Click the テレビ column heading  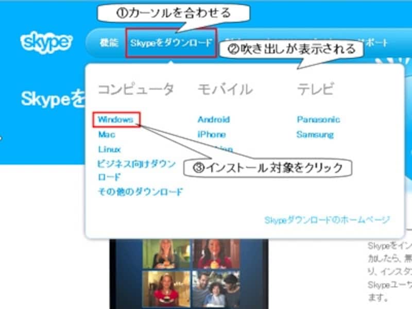click(316, 89)
